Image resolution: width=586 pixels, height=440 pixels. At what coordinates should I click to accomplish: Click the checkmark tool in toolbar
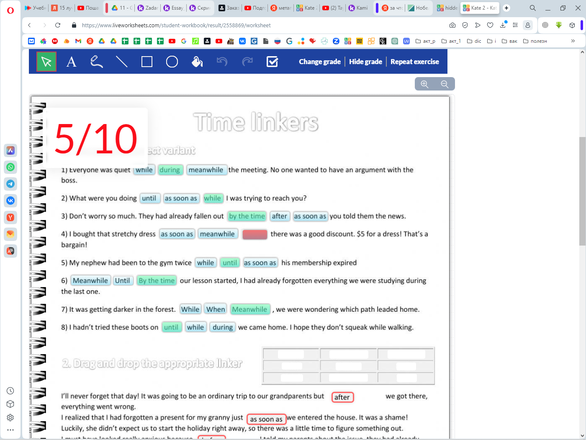[272, 62]
